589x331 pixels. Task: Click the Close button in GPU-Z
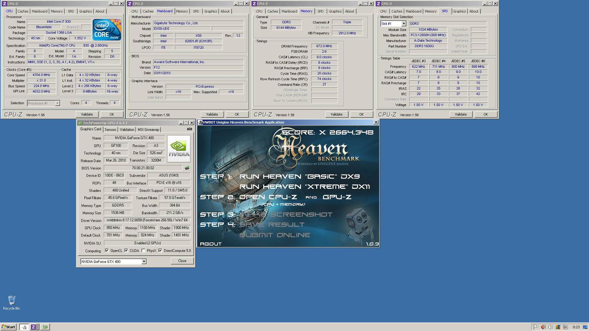tap(182, 261)
